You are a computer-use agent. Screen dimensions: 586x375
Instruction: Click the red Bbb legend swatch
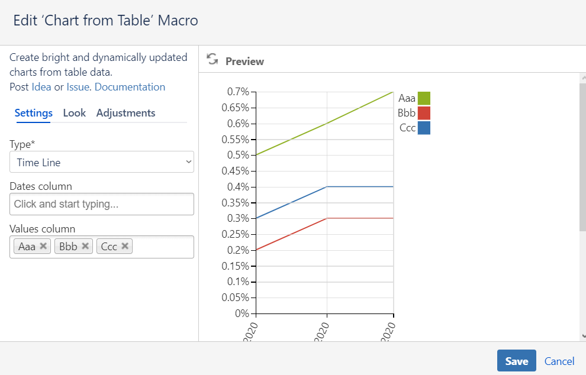[x=424, y=113]
